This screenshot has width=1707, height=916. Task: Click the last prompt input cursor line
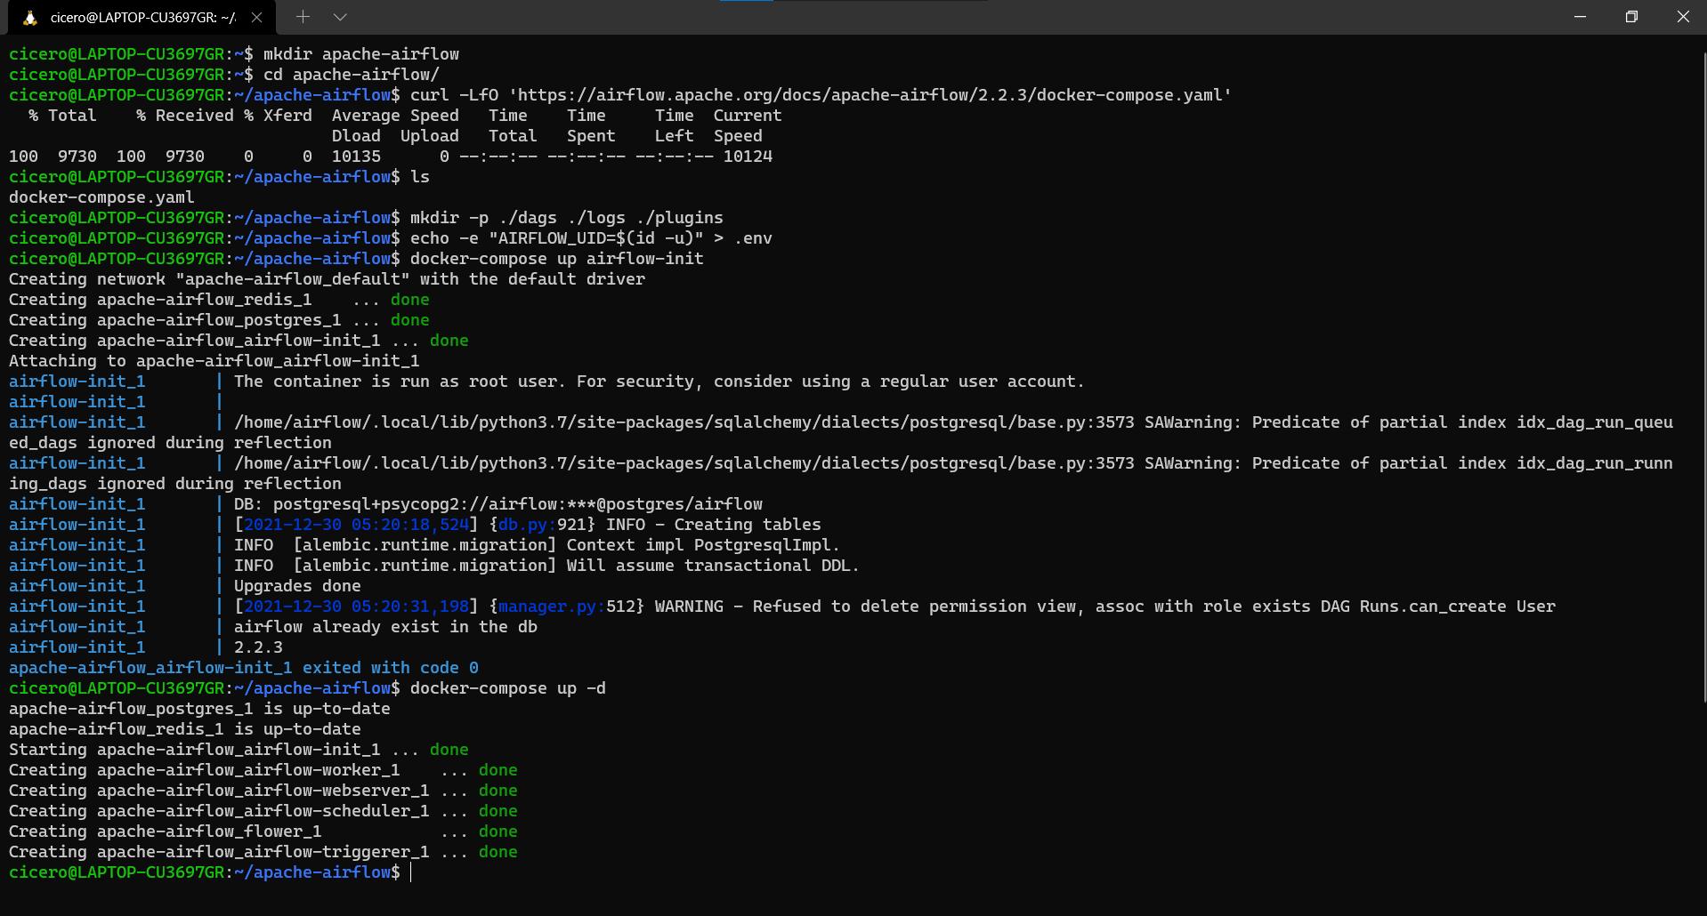coord(411,872)
